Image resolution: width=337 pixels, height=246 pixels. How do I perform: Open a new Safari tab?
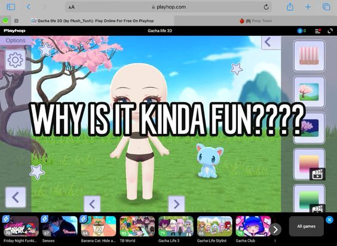coord(308,7)
